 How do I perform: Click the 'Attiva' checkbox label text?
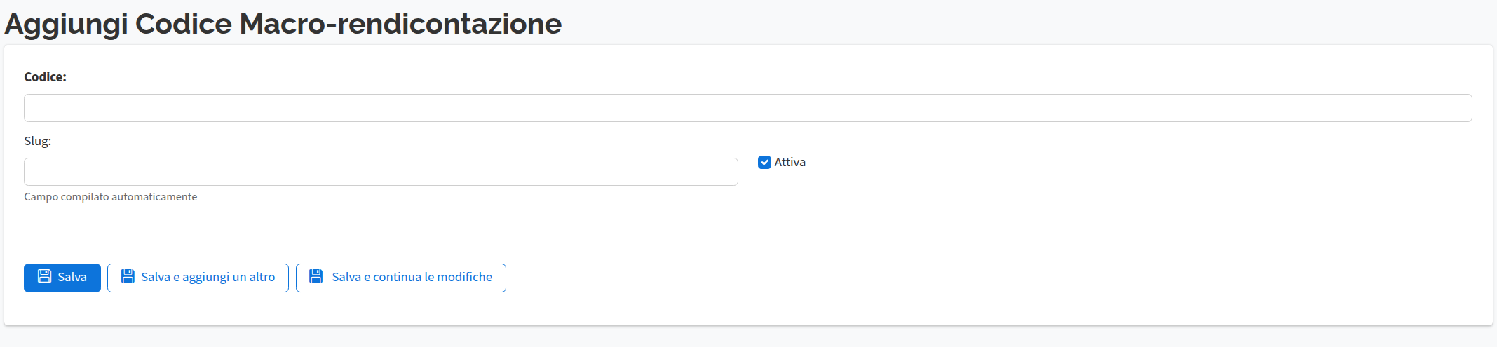790,162
